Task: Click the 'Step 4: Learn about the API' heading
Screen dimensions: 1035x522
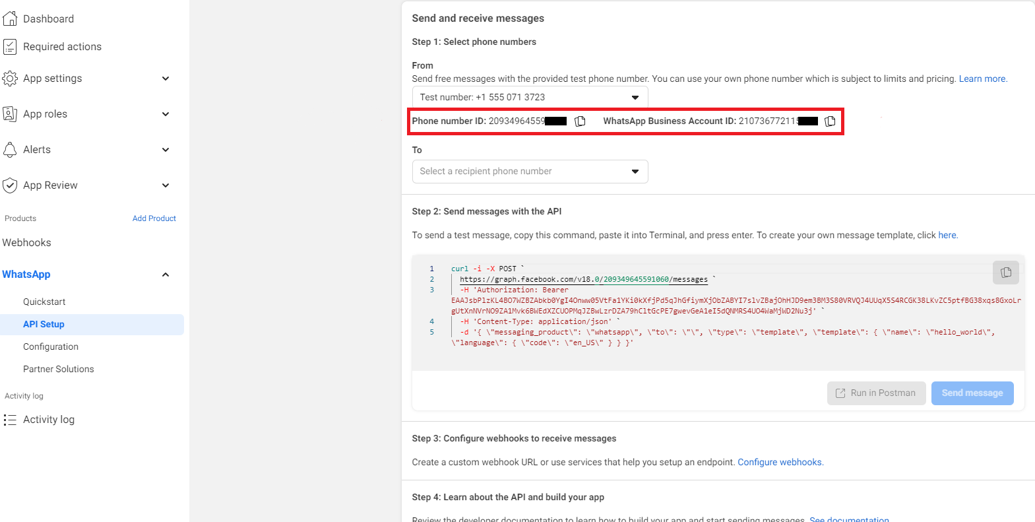Action: (508, 497)
